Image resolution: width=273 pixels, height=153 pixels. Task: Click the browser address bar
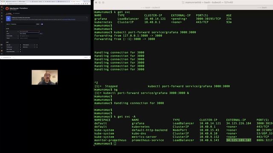pyautogui.click(x=40, y=4)
